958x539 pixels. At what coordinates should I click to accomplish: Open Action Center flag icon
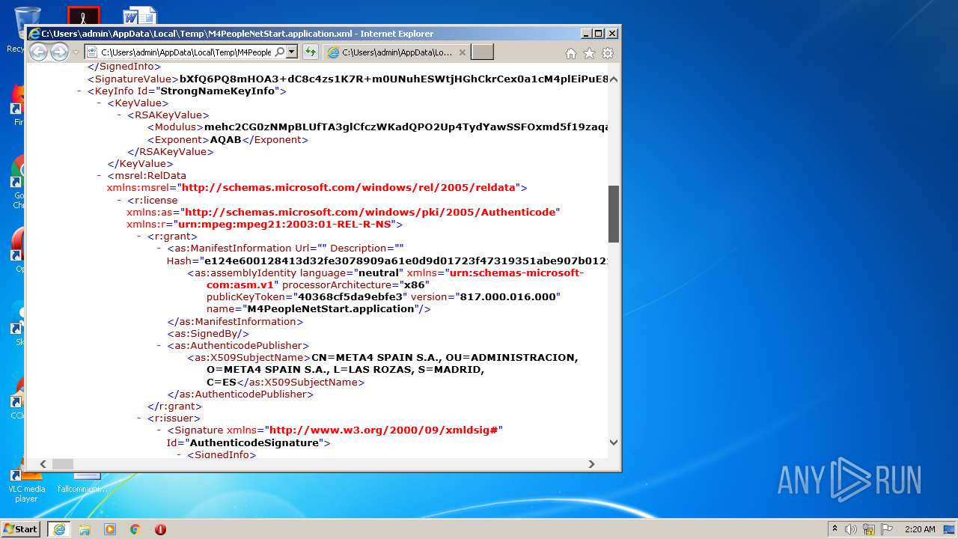pos(887,529)
